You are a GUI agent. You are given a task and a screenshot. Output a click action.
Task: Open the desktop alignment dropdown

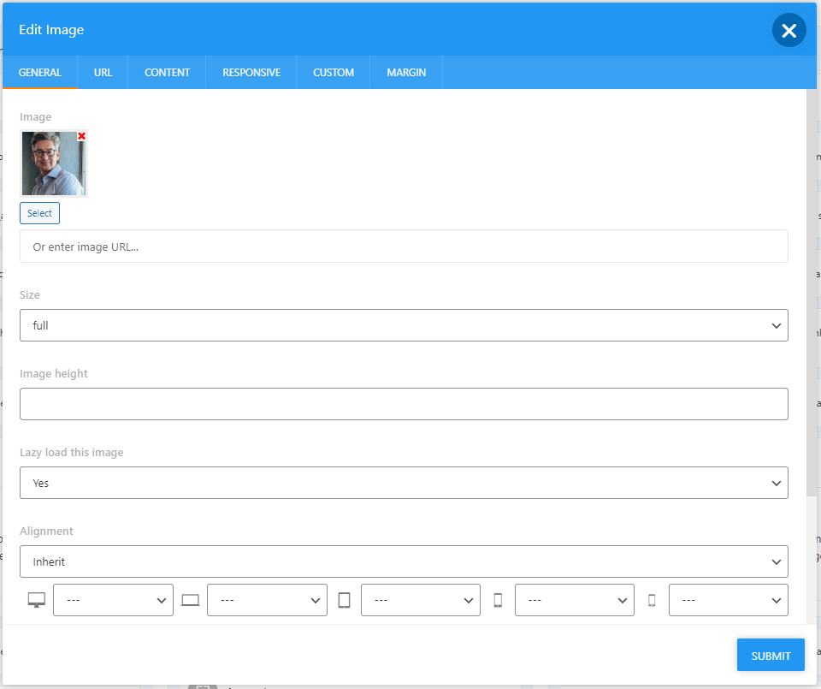113,600
